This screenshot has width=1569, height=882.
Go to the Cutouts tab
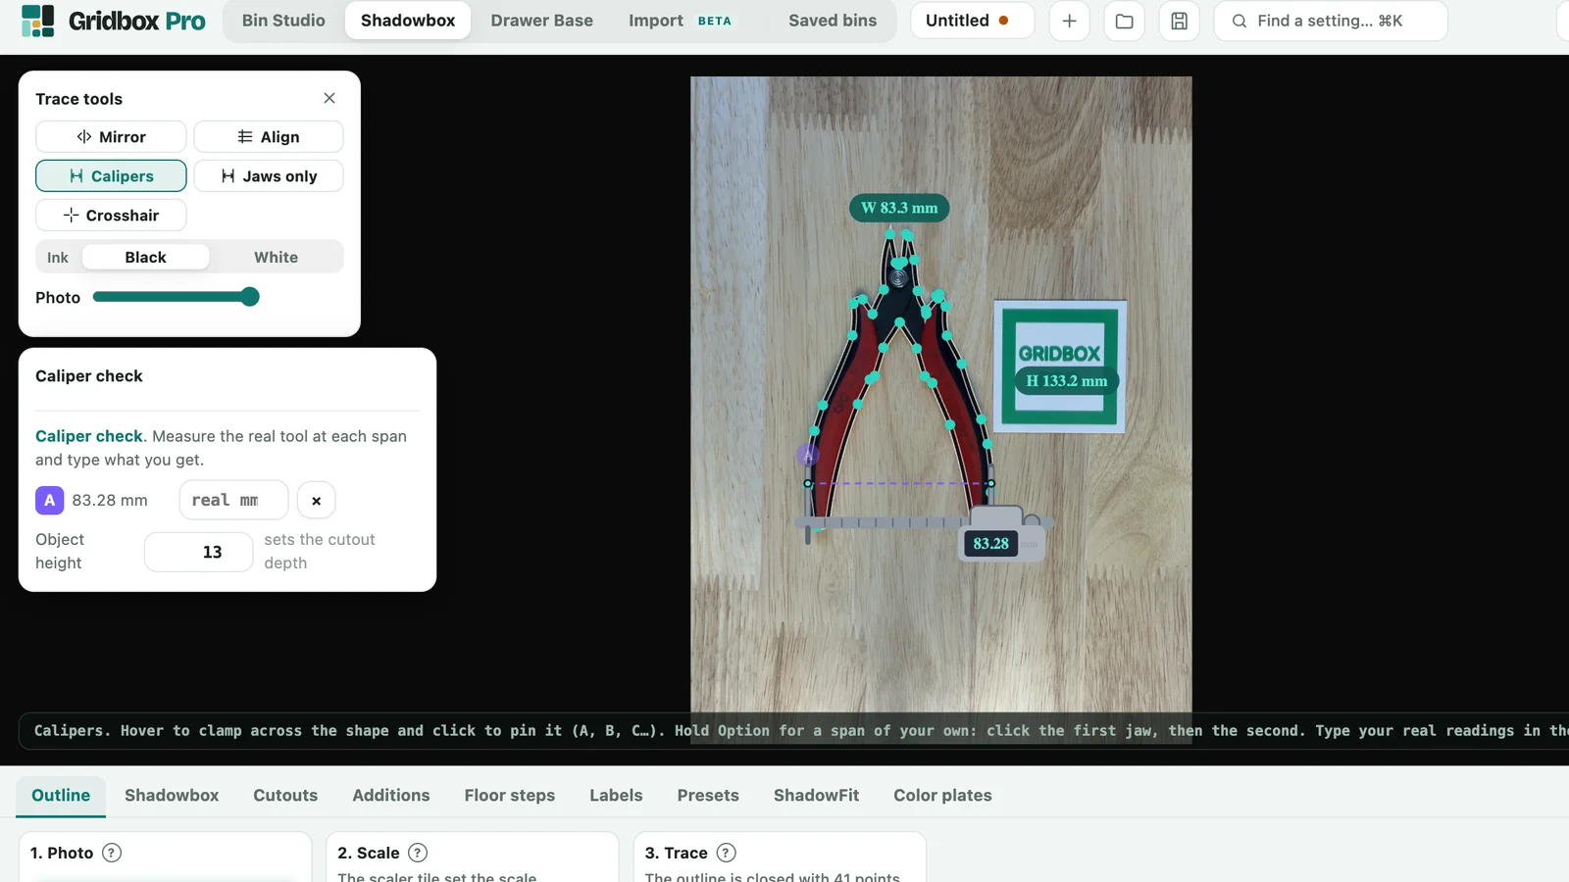(x=285, y=795)
